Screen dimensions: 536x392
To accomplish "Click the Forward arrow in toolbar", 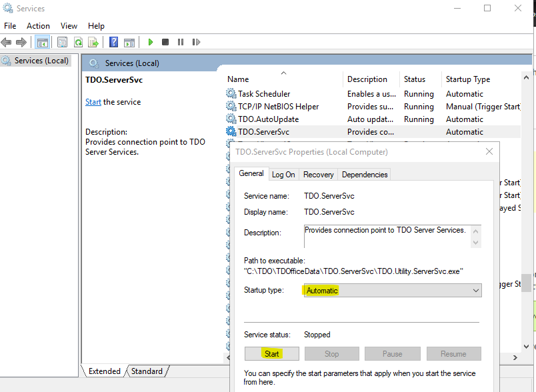I will pos(21,42).
